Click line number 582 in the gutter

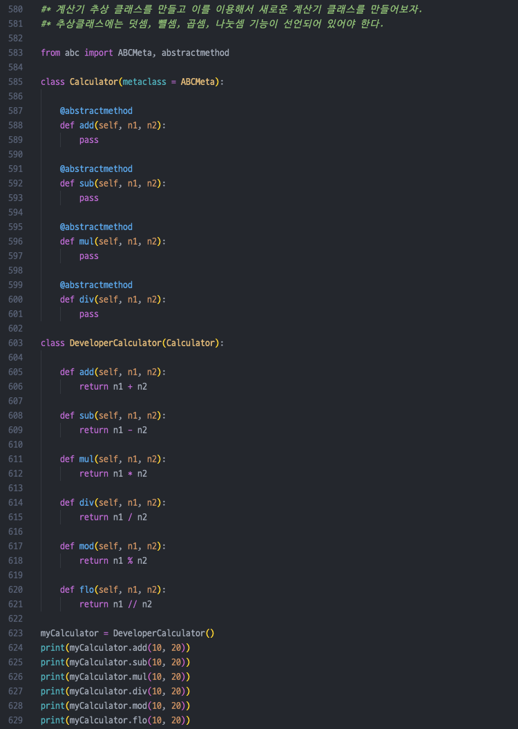coord(15,38)
